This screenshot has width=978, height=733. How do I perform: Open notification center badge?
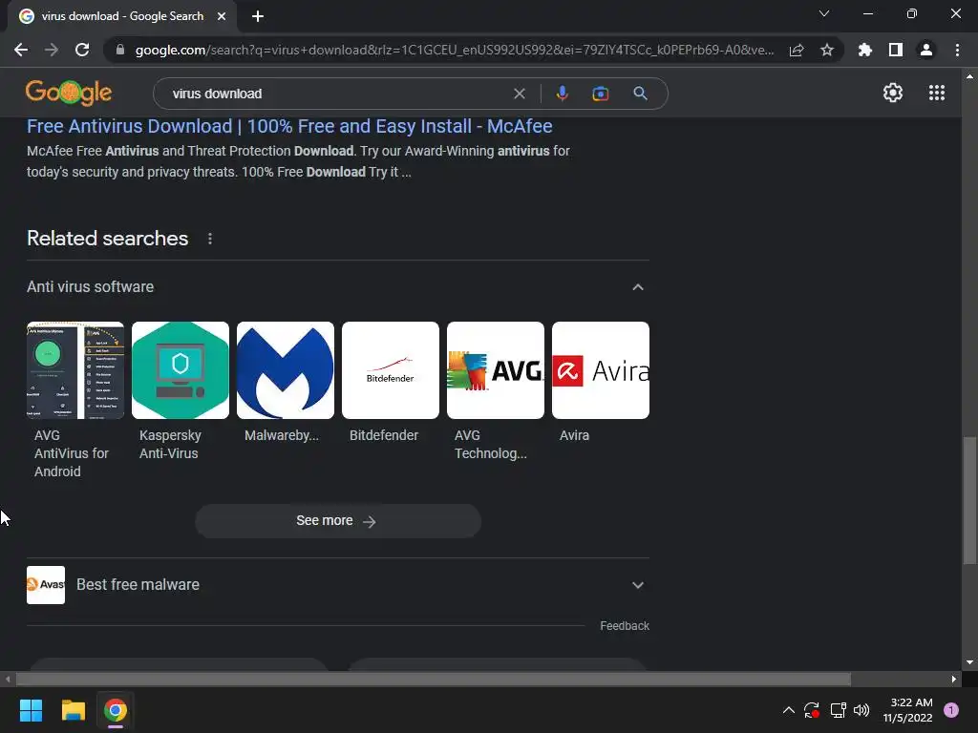pyautogui.click(x=951, y=710)
